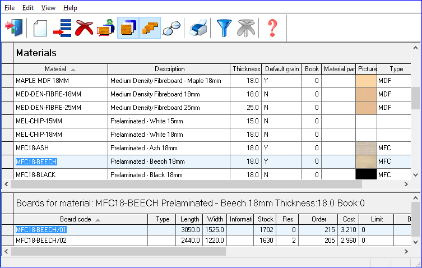Click the Picture column header
Image resolution: width=422 pixels, height=268 pixels.
367,69
